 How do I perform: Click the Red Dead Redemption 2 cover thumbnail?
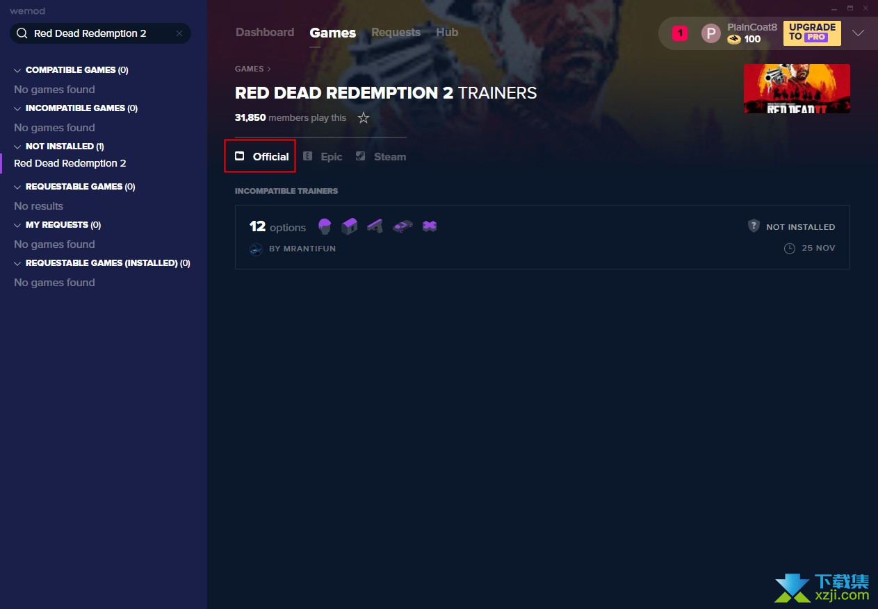click(x=797, y=88)
